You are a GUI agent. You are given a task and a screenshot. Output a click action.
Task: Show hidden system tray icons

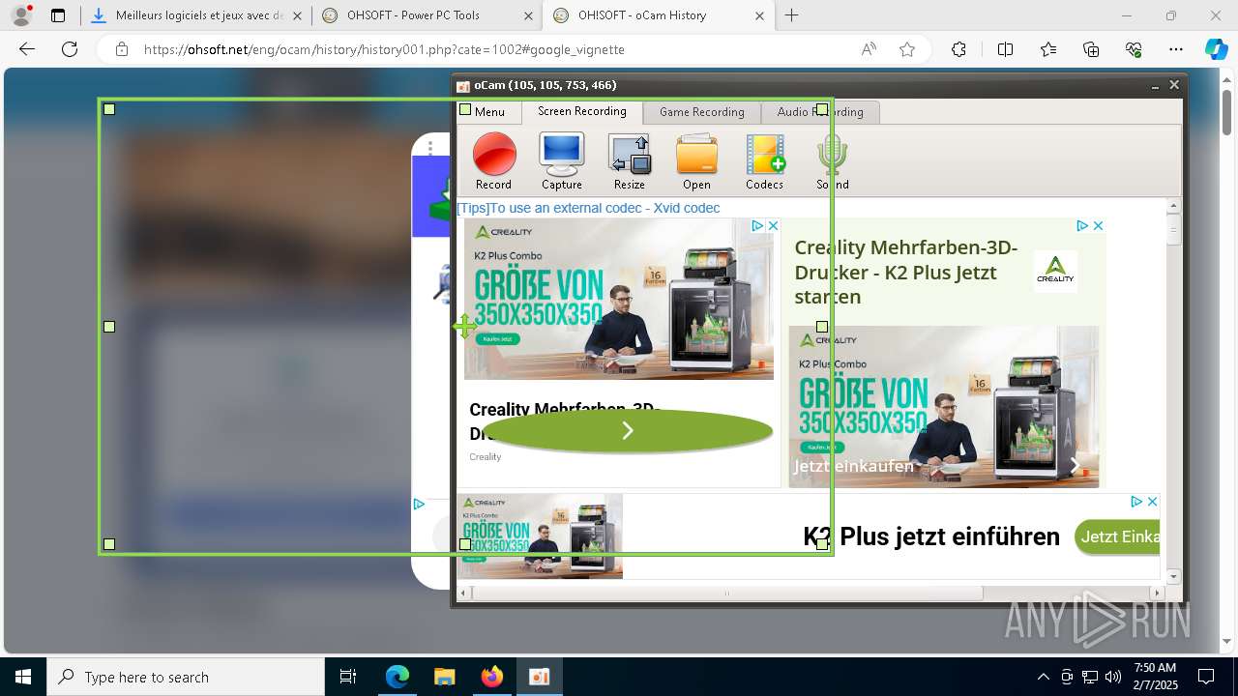pos(1043,677)
